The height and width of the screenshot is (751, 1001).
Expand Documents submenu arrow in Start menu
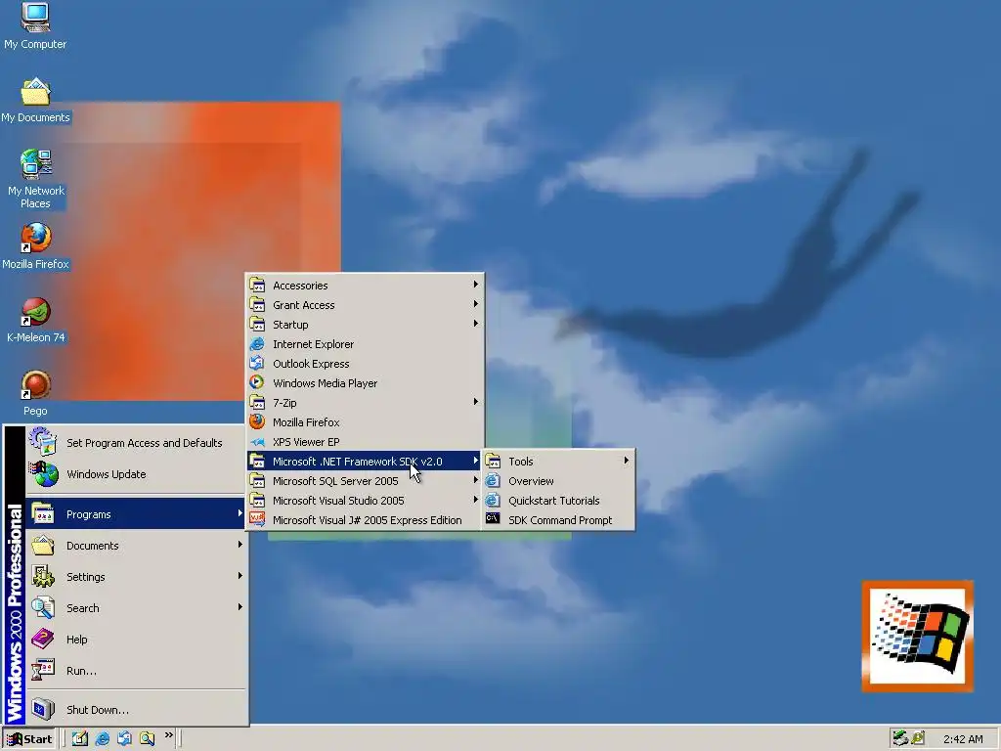[240, 545]
